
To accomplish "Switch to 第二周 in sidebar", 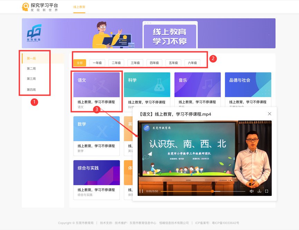I will [31, 69].
